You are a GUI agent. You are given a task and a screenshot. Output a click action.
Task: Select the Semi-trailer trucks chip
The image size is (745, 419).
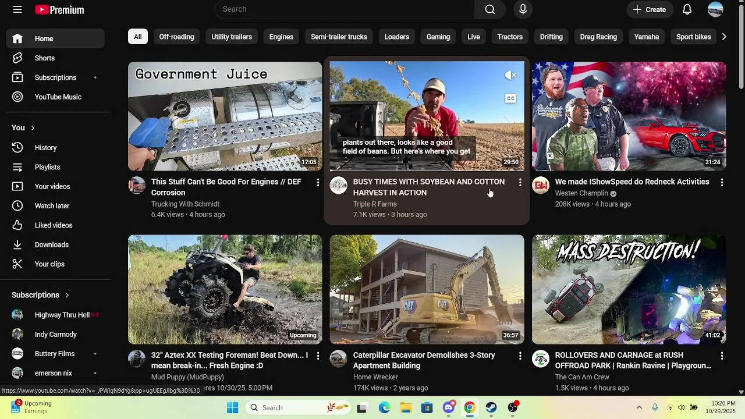(x=339, y=37)
